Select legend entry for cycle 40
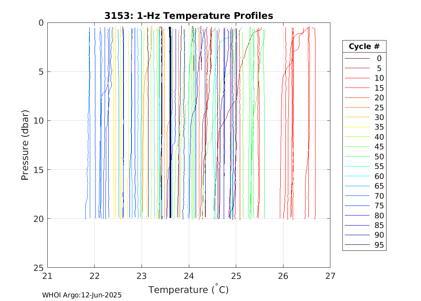Viewport: 421px width, 301px height. 364,137
